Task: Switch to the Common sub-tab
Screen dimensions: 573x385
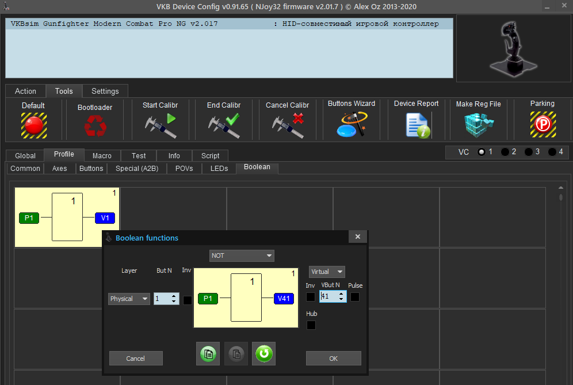Action: (x=25, y=169)
